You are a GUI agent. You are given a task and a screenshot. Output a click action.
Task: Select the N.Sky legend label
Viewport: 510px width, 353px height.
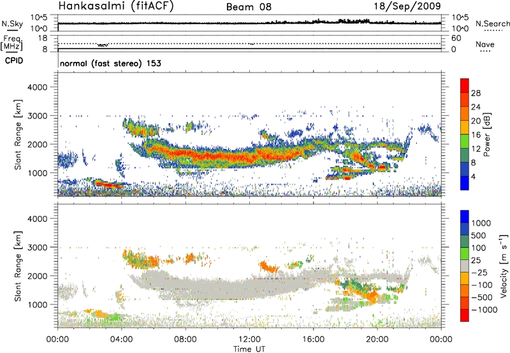click(x=12, y=24)
